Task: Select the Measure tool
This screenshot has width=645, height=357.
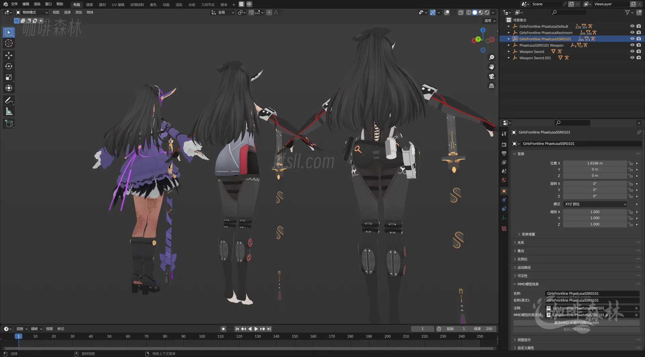Action: point(9,111)
